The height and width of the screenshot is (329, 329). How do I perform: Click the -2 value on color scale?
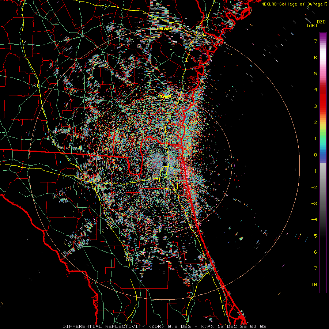(x=314, y=188)
